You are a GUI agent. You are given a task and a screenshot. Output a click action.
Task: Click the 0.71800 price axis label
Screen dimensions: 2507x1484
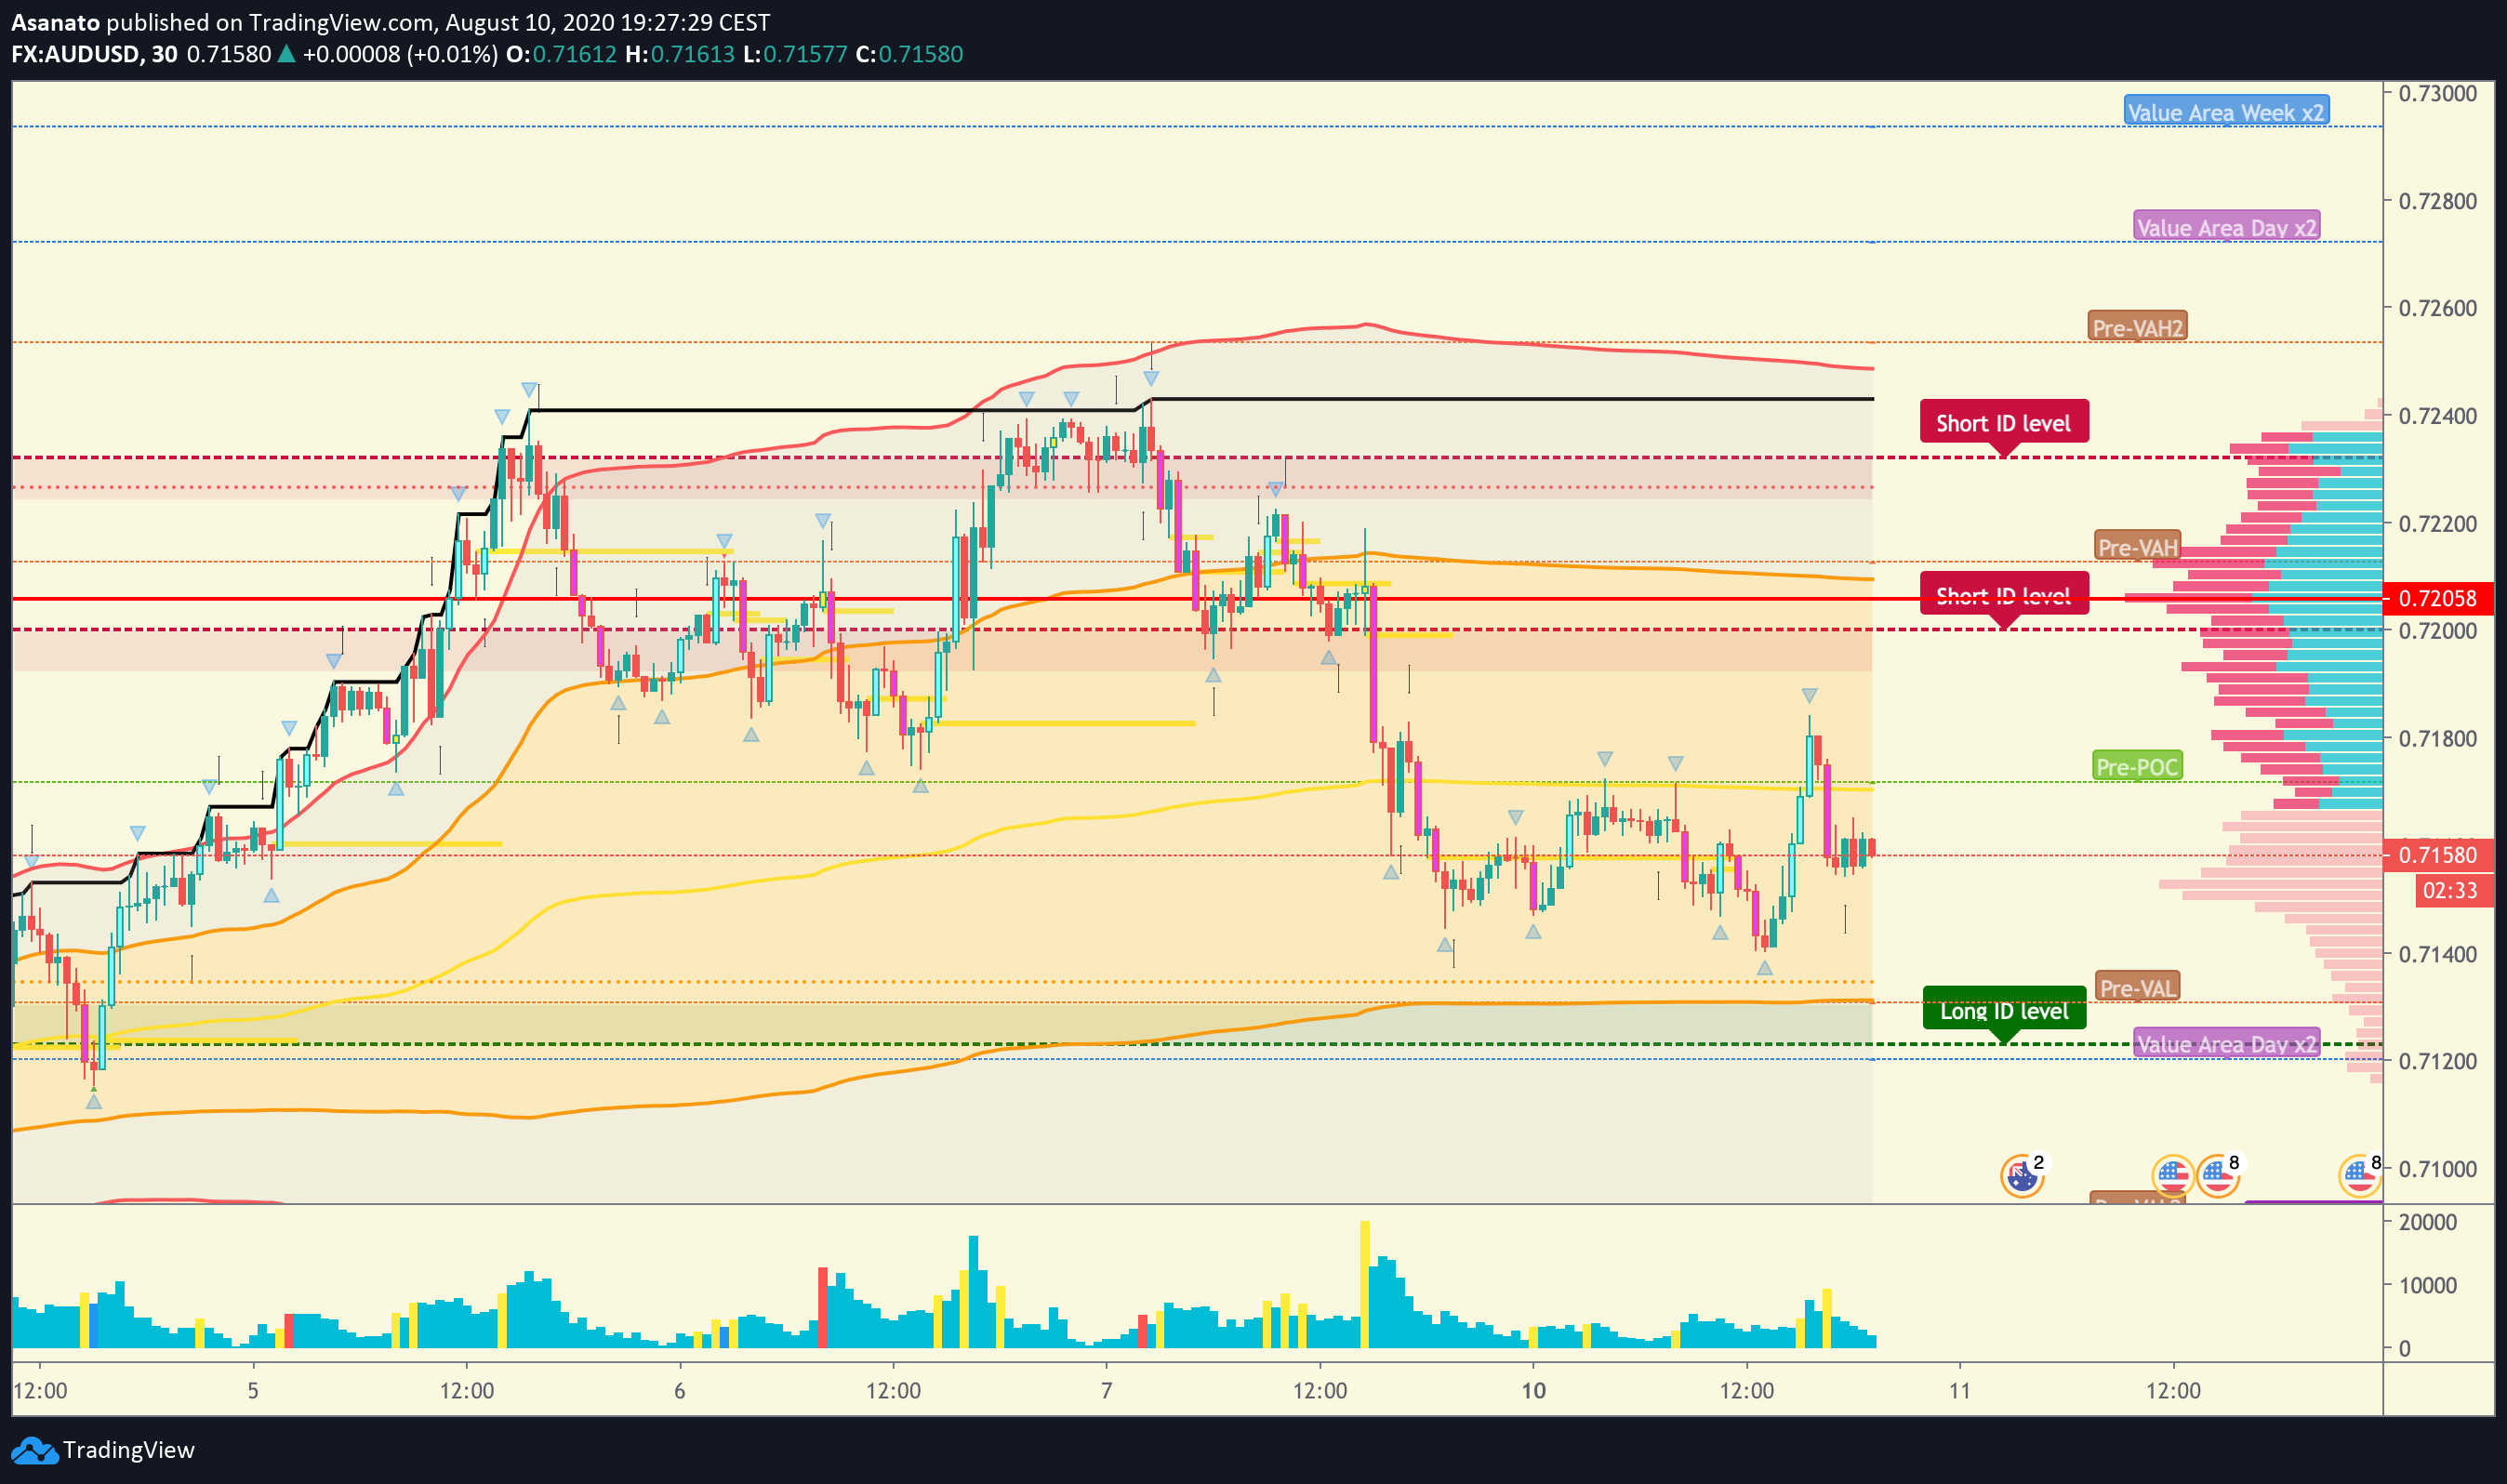tap(2438, 739)
